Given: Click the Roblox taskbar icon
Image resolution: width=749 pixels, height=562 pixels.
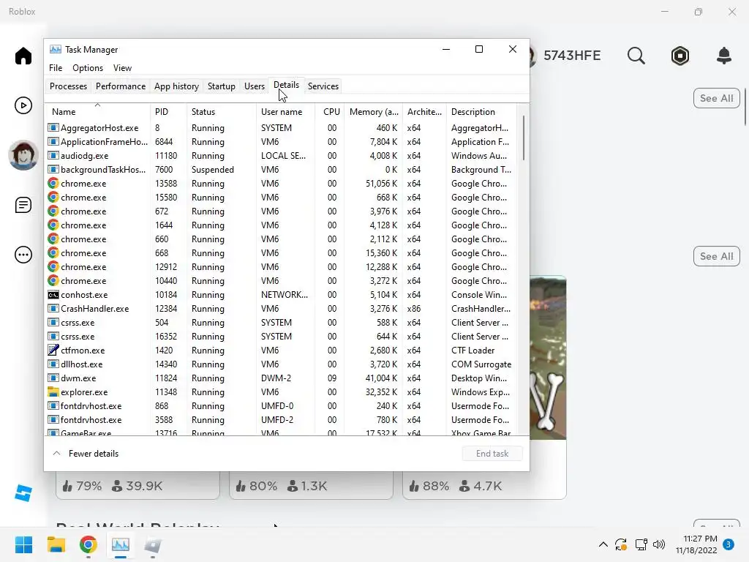Looking at the screenshot, I should [x=153, y=544].
